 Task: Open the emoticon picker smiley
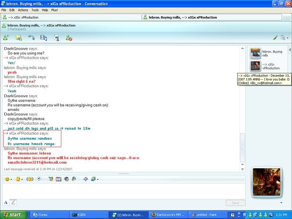pyautogui.click(x=7, y=179)
